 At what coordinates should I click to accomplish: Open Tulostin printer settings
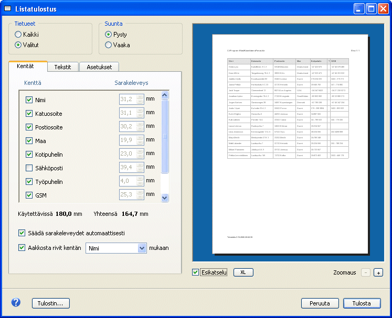(51, 303)
